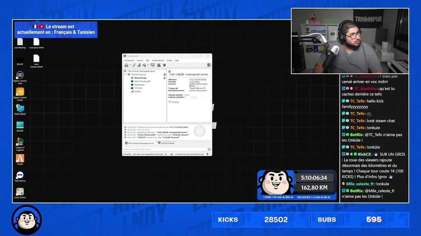Collapse the Default Channel tree node
Image resolution: width=421 pixels, height=236 pixels.
click(125, 74)
